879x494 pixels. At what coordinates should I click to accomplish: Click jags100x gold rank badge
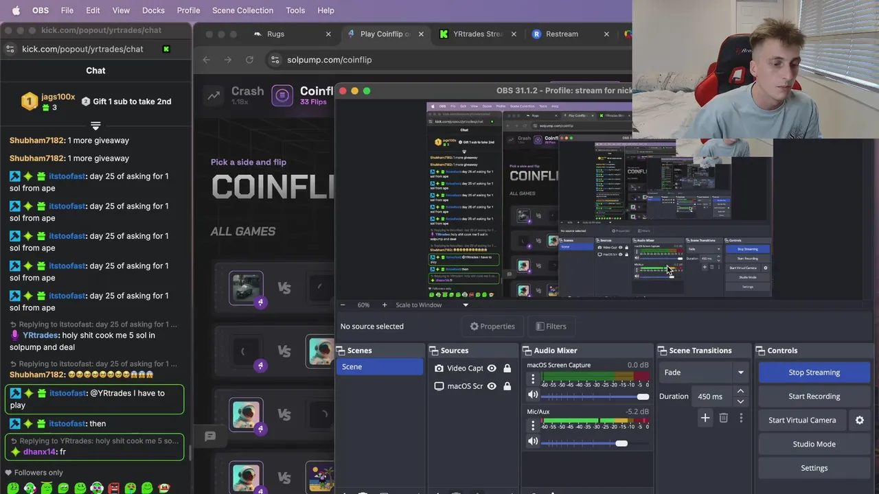[x=29, y=102]
